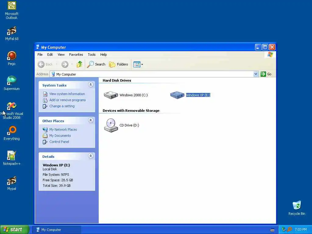The width and height of the screenshot is (312, 234).
Task: Collapse the Other Places panel
Action: pyautogui.click(x=90, y=120)
